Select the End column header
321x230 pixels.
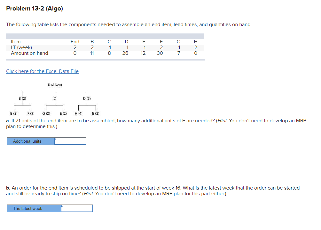click(74, 41)
